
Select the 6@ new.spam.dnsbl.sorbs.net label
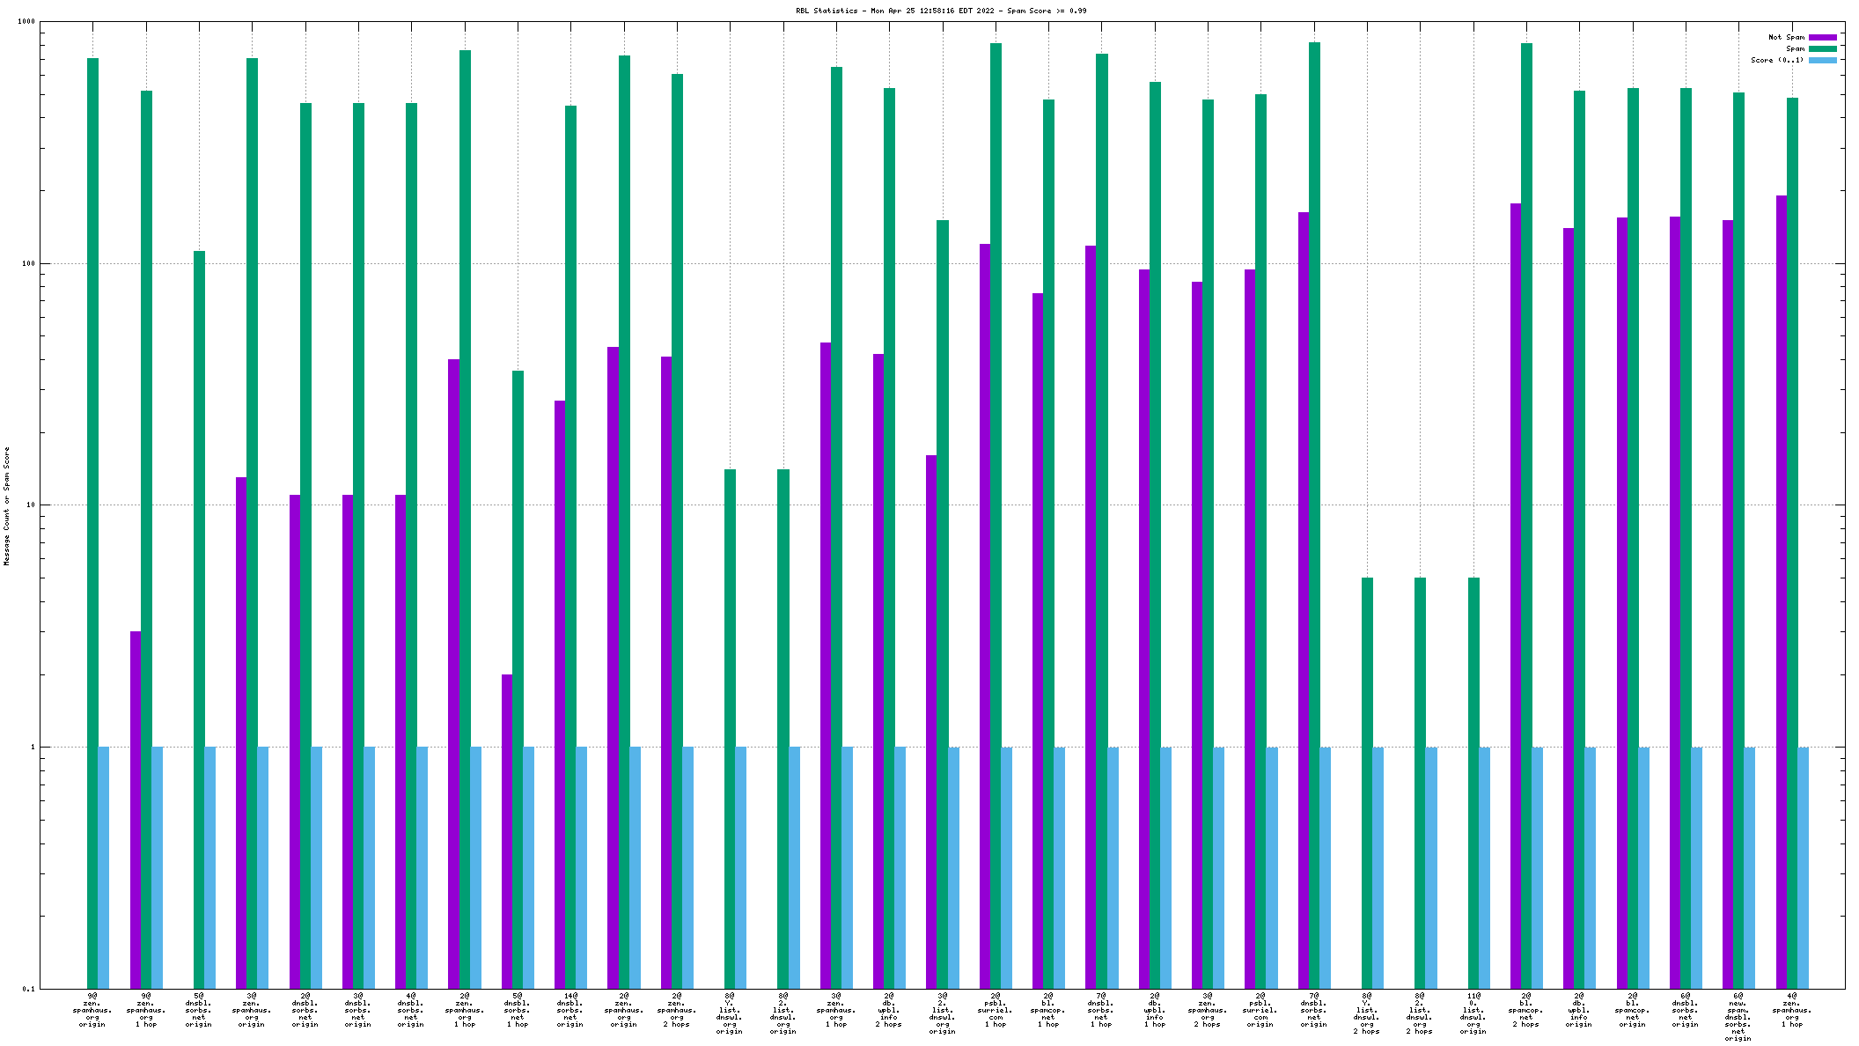pyautogui.click(x=1738, y=1017)
